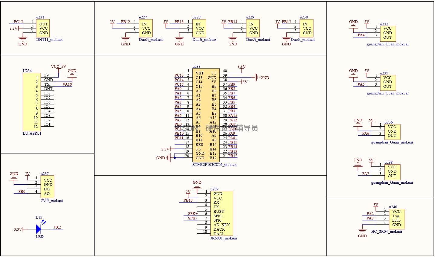Select the PA2 net label on u240 Trig pin

tap(370, 214)
